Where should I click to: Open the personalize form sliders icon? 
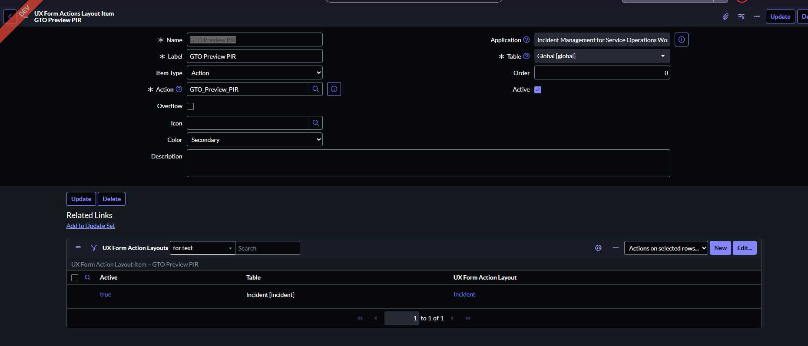(741, 16)
